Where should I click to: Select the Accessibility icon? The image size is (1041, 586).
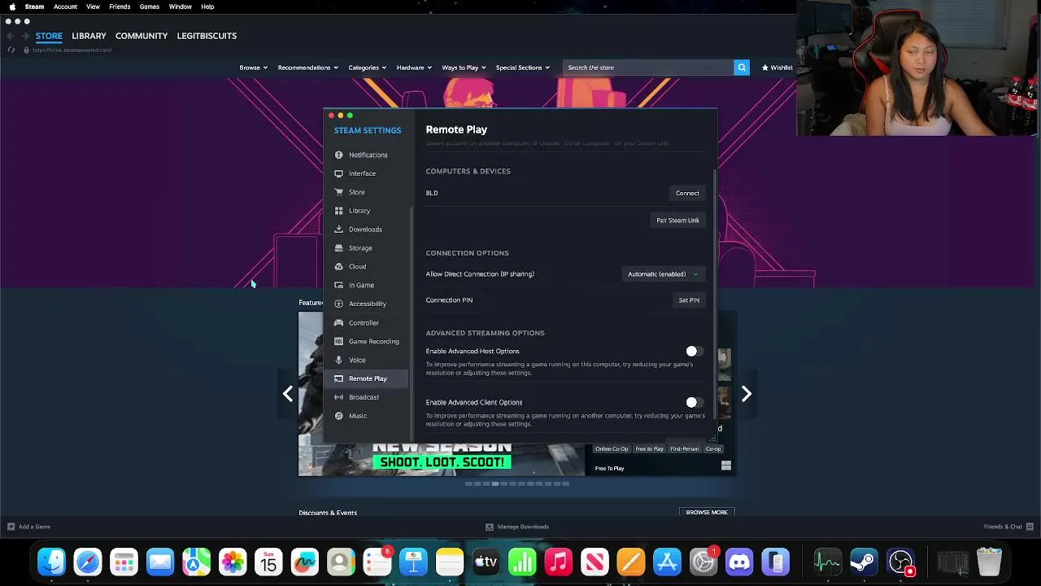[338, 304]
